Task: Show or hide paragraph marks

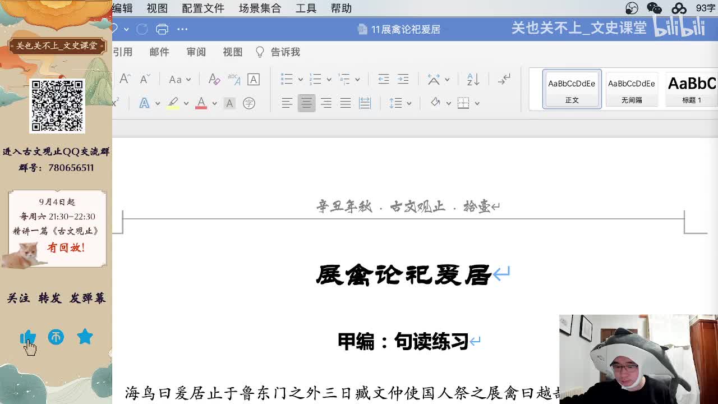Action: click(x=504, y=79)
